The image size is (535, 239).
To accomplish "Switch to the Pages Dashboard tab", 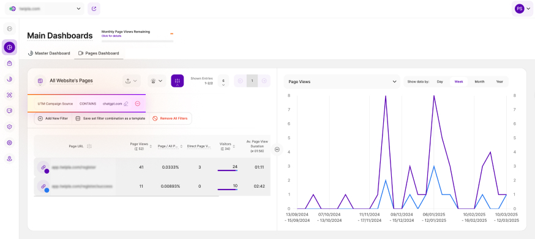I will coord(99,54).
